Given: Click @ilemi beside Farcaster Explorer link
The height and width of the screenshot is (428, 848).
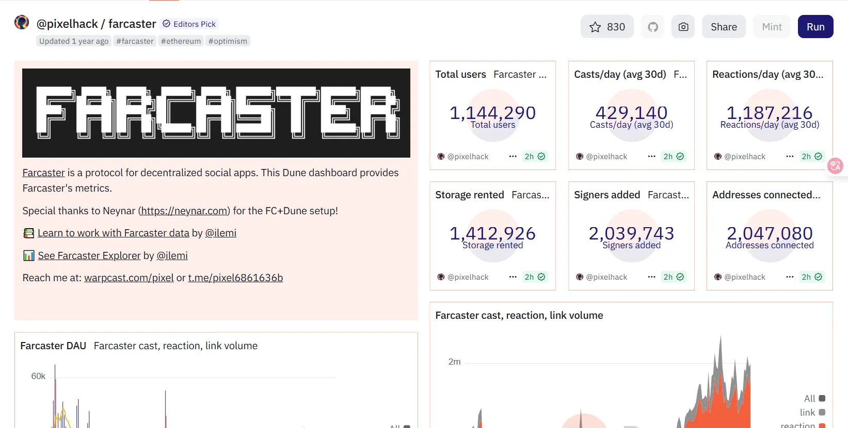Looking at the screenshot, I should [172, 255].
